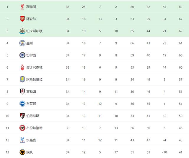Open the 纽卡斯尔联 team name link
This screenshot has width=189, height=158.
[x=34, y=31]
